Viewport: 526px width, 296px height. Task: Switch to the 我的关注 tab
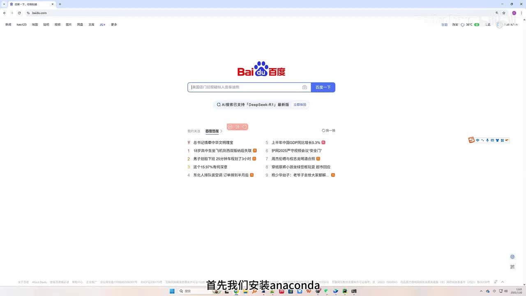194,131
